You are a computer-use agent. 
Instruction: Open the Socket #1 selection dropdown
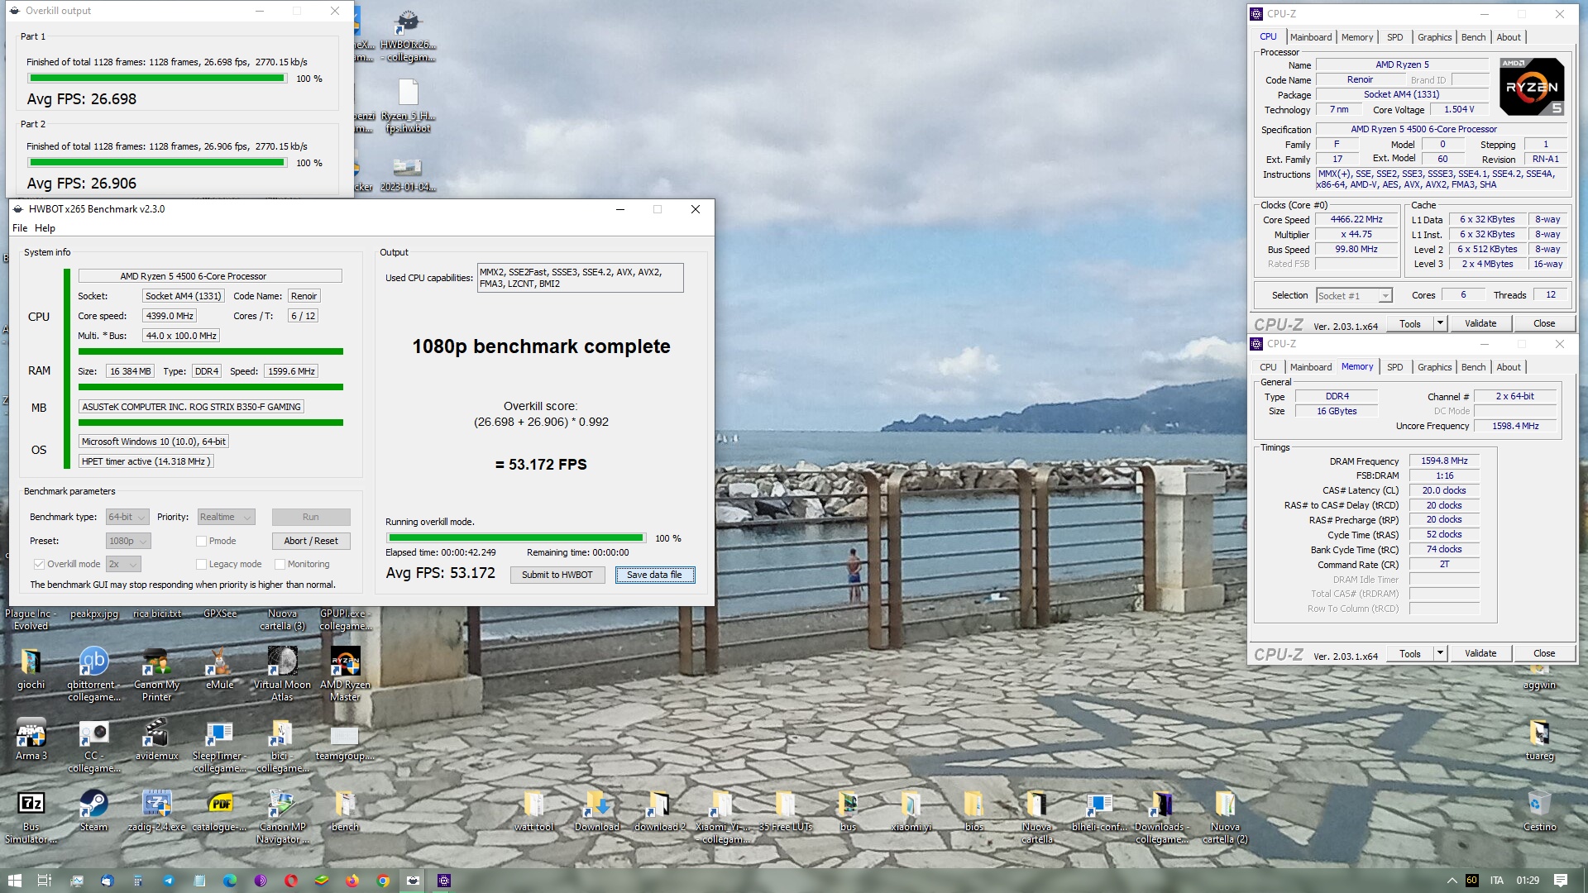pos(1354,296)
